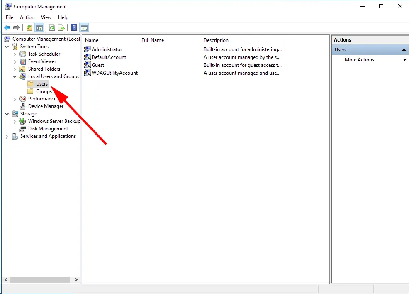Screen dimensions: 409x294
Task: Collapse the Storage node
Action: 7,114
